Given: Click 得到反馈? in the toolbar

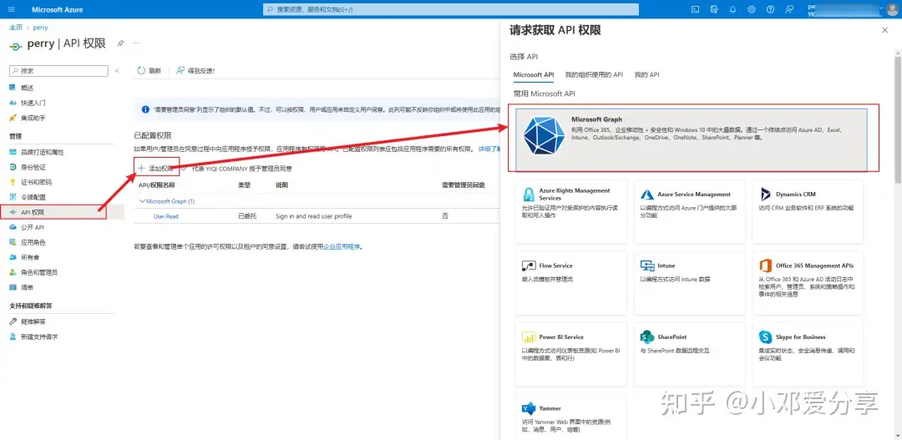Looking at the screenshot, I should pos(195,71).
